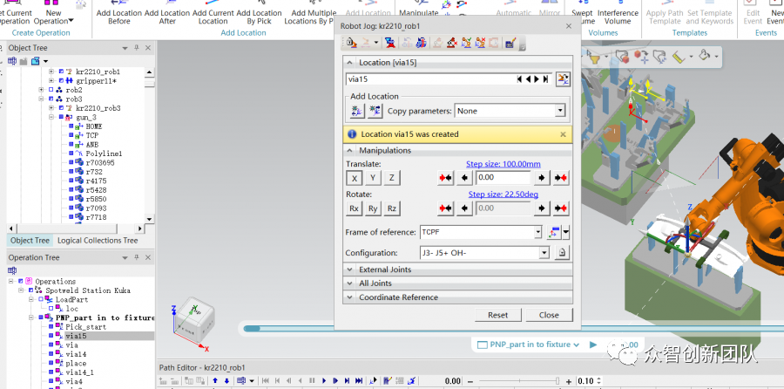The height and width of the screenshot is (389, 784).
Task: Click add location after icon in Add Location group
Action: [x=375, y=111]
